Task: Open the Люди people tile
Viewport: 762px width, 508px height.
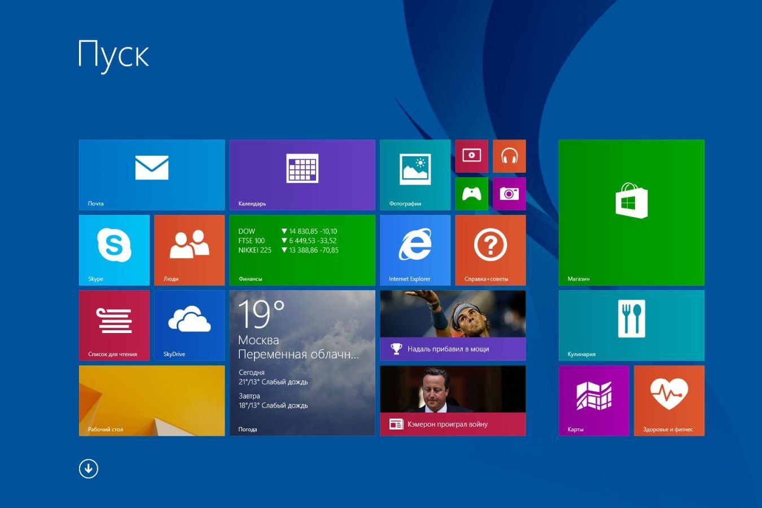Action: (190, 250)
